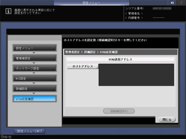This screenshot has width=186, height=139.
Task: Click the ping送信アドレス heading
Action: (x=121, y=59)
